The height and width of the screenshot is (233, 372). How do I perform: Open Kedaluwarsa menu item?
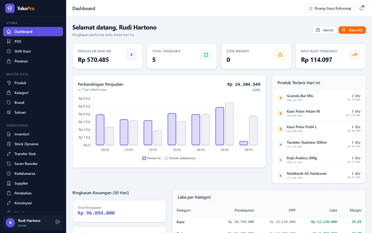click(33, 173)
